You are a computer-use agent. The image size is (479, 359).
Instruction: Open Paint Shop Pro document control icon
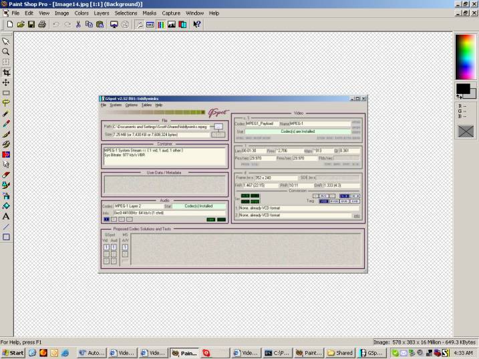[6, 13]
